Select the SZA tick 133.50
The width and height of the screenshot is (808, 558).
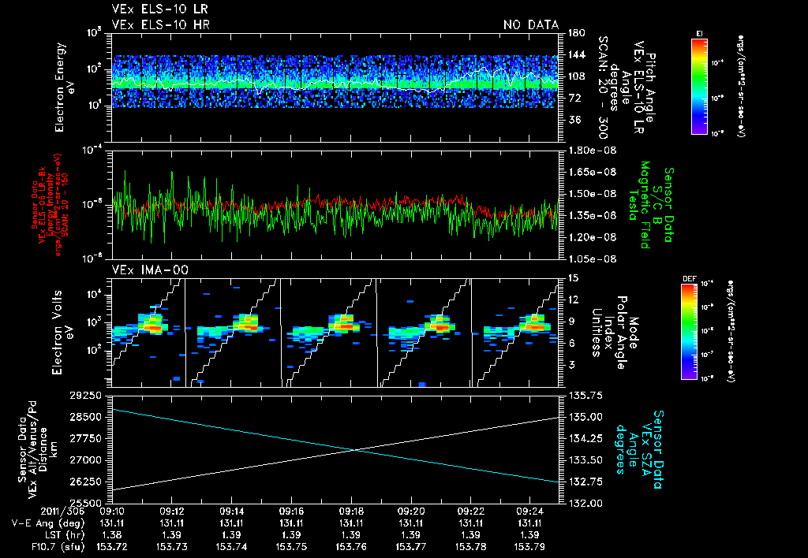586,460
